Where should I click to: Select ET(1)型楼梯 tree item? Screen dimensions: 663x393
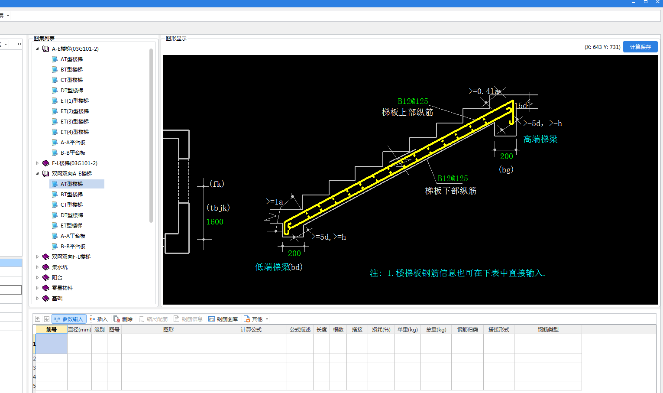tap(74, 101)
